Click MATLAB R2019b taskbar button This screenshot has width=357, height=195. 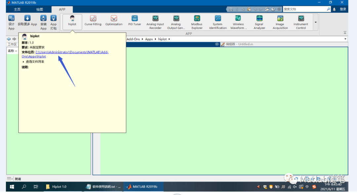tap(143, 187)
